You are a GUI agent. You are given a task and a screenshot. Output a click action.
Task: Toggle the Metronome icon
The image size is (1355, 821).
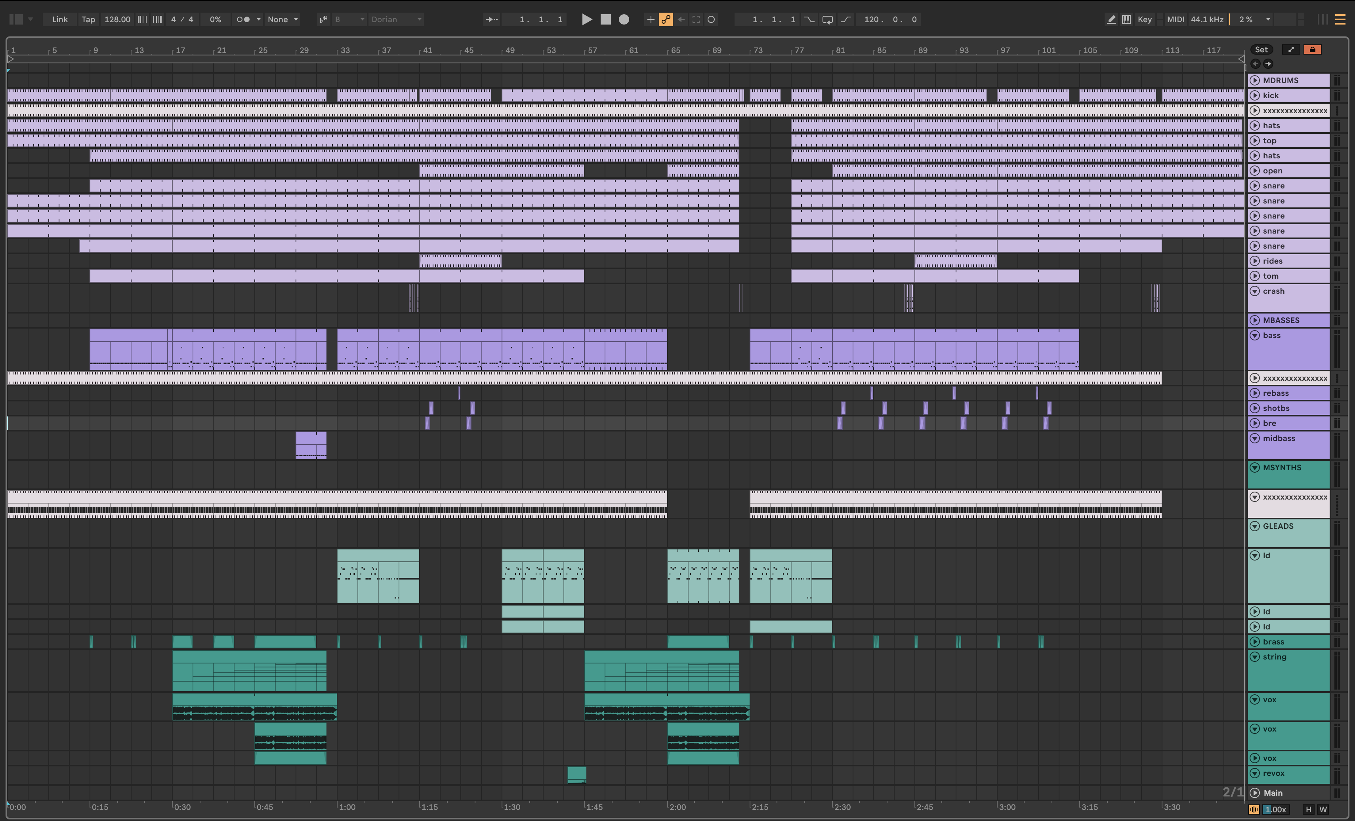point(242,19)
